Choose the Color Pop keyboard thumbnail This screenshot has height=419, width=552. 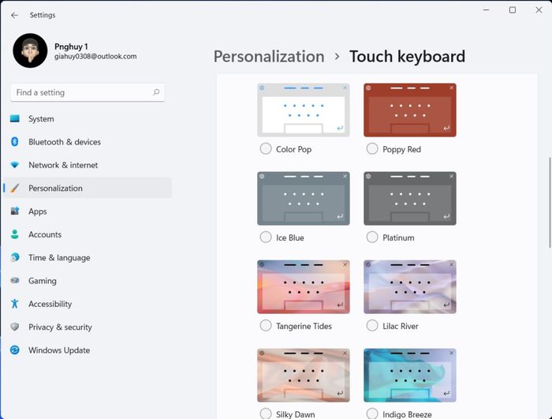click(304, 110)
